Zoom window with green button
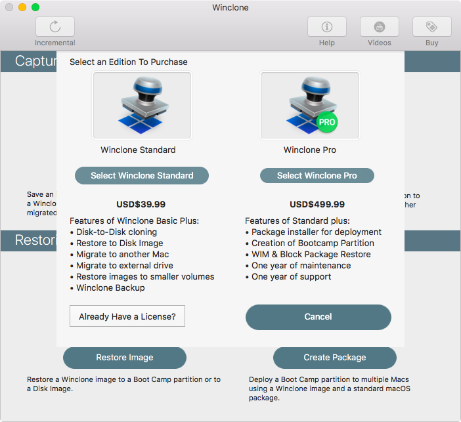 (35, 7)
